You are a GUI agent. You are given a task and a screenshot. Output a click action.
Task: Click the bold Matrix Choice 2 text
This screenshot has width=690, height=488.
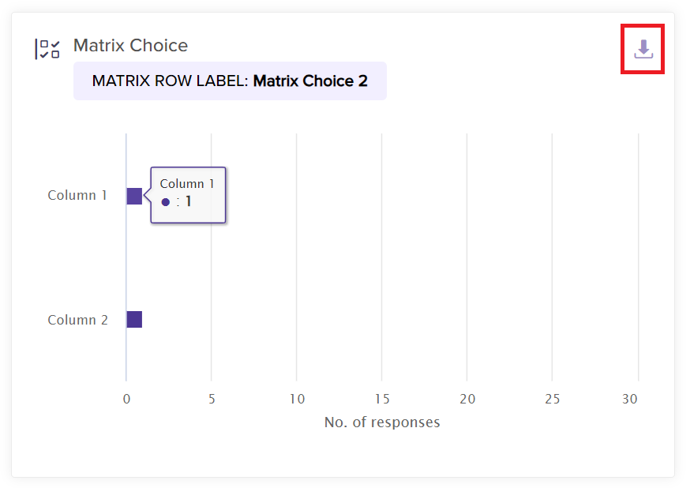tap(310, 81)
